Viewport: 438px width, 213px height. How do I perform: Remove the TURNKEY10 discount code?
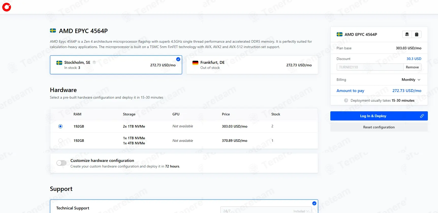click(x=412, y=67)
